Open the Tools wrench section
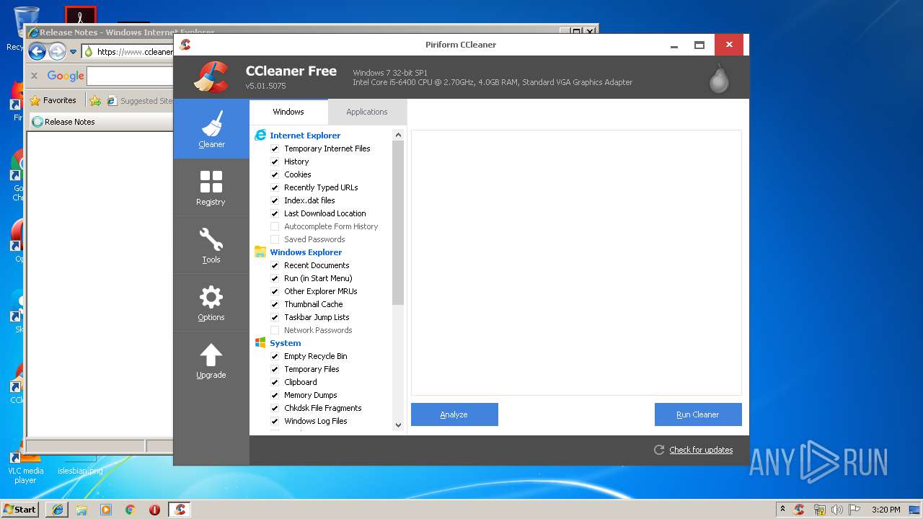Image resolution: width=923 pixels, height=519 pixels. (211, 245)
